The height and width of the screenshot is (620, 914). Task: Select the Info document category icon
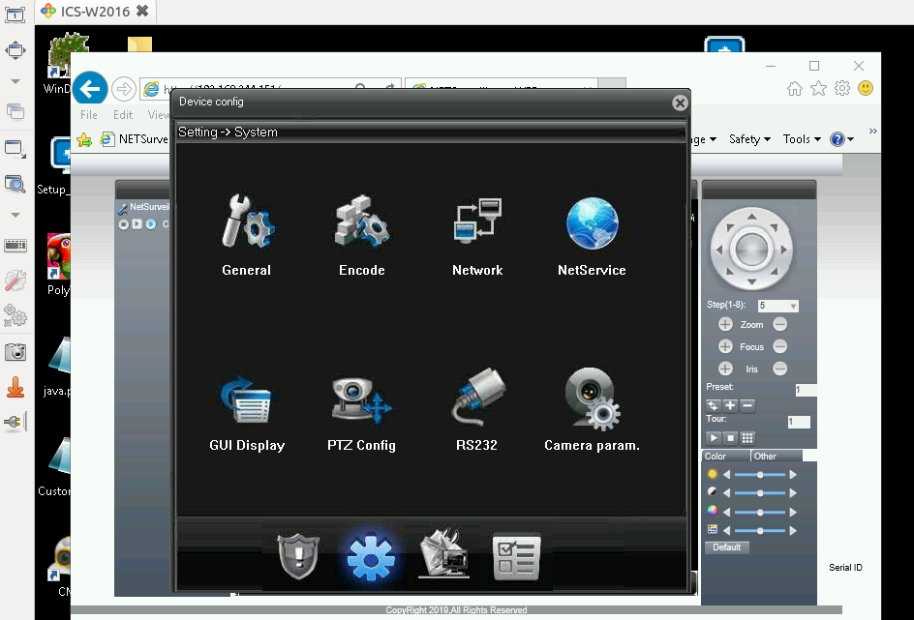515,556
